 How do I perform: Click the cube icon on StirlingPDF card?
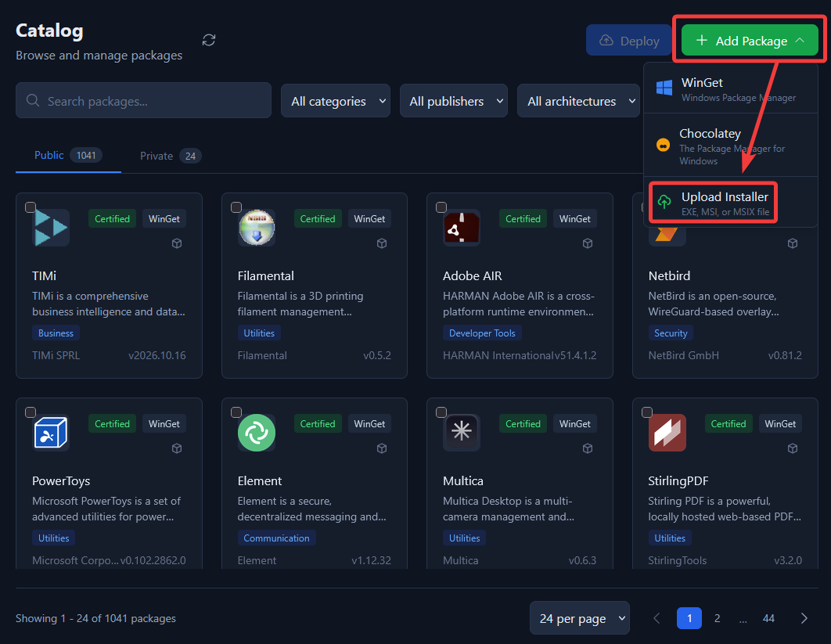793,448
